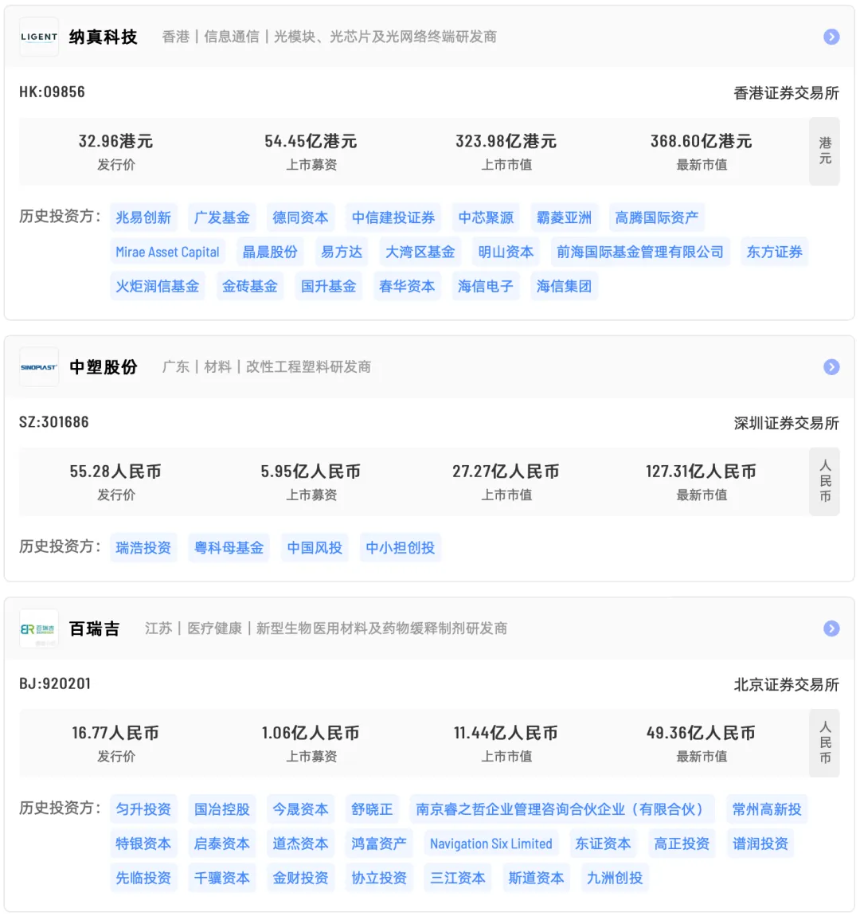Select investor tag 舒晓正
Viewport: 860px width, 916px height.
pos(372,809)
